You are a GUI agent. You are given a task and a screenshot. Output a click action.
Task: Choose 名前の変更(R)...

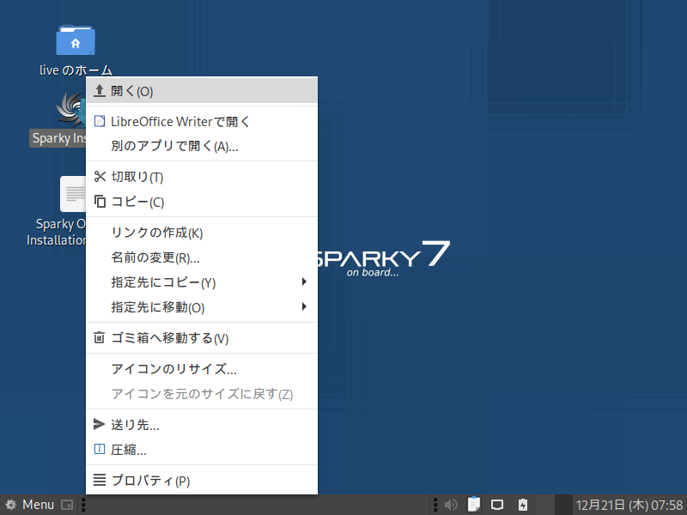(x=202, y=257)
